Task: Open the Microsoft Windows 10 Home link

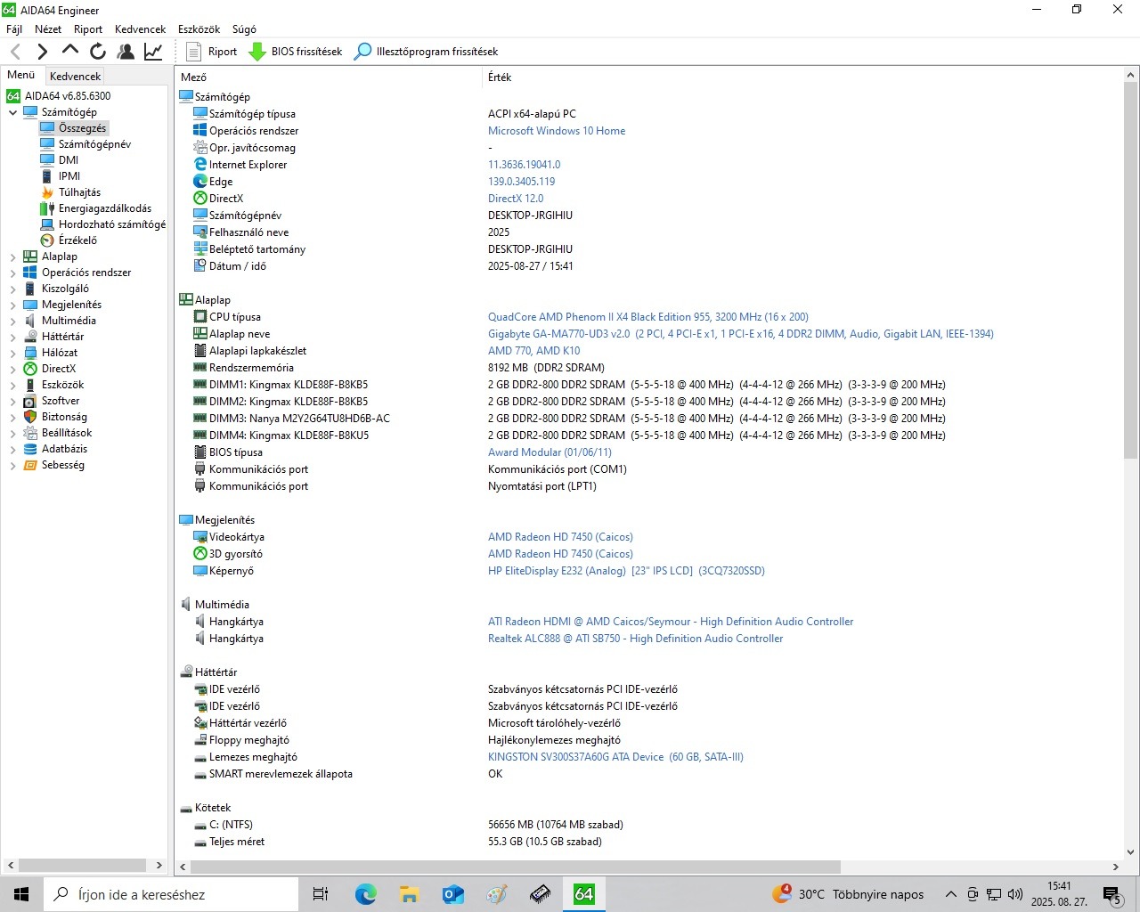Action: click(557, 131)
